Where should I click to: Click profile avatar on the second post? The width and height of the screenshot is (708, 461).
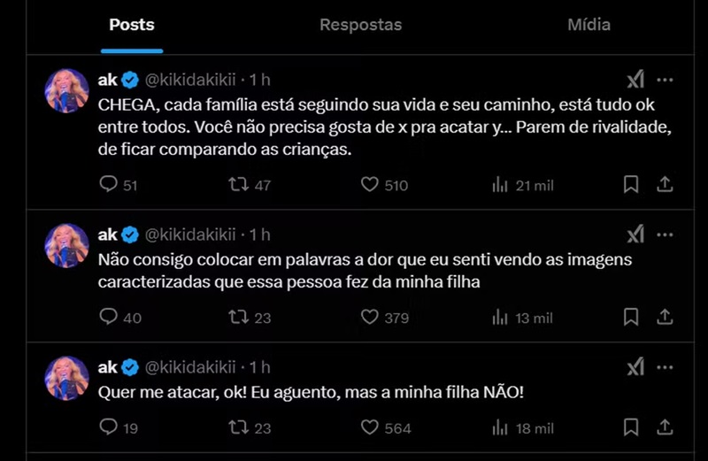coord(66,246)
